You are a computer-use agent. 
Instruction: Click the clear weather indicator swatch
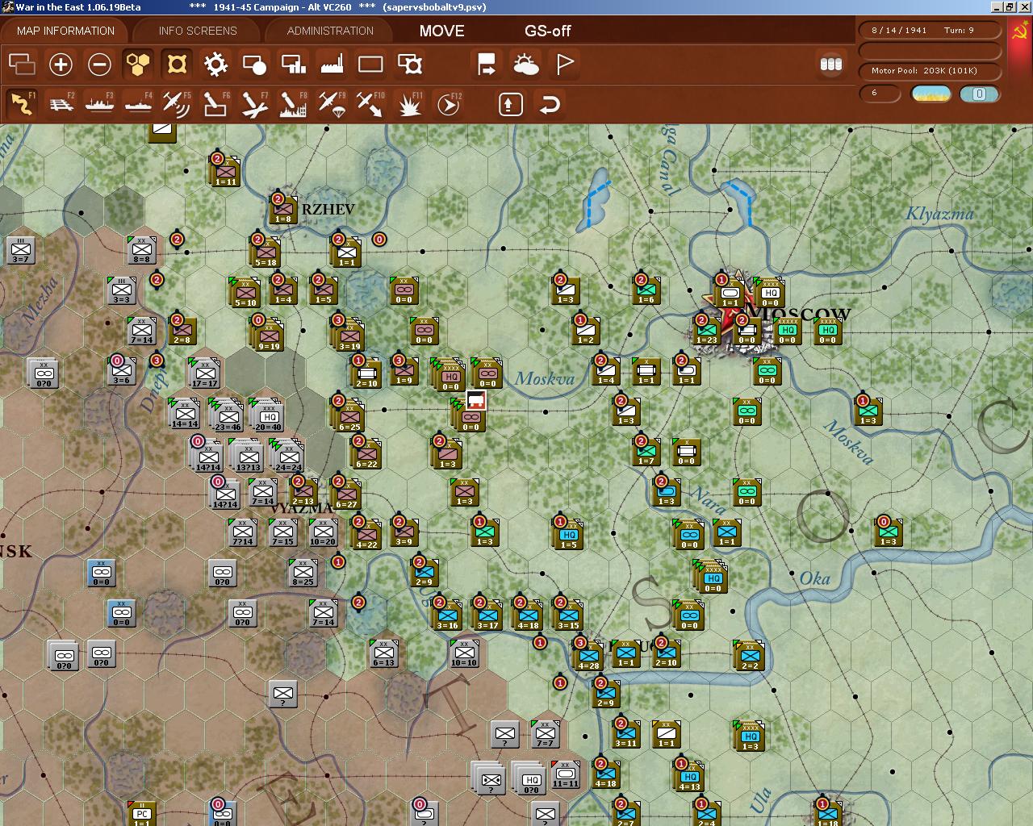tap(930, 94)
